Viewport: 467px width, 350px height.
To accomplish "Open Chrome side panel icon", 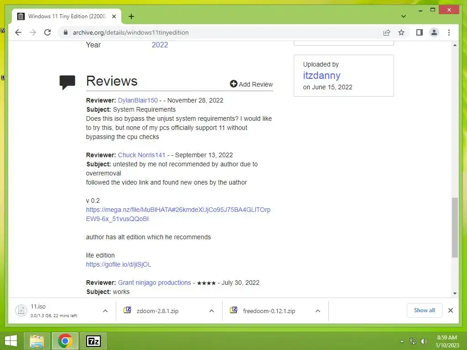I will coord(420,32).
